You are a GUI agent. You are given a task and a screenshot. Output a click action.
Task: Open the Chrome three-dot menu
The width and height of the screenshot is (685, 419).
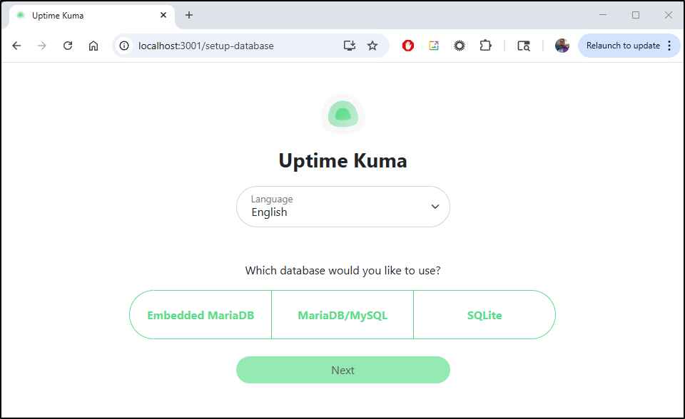(669, 46)
